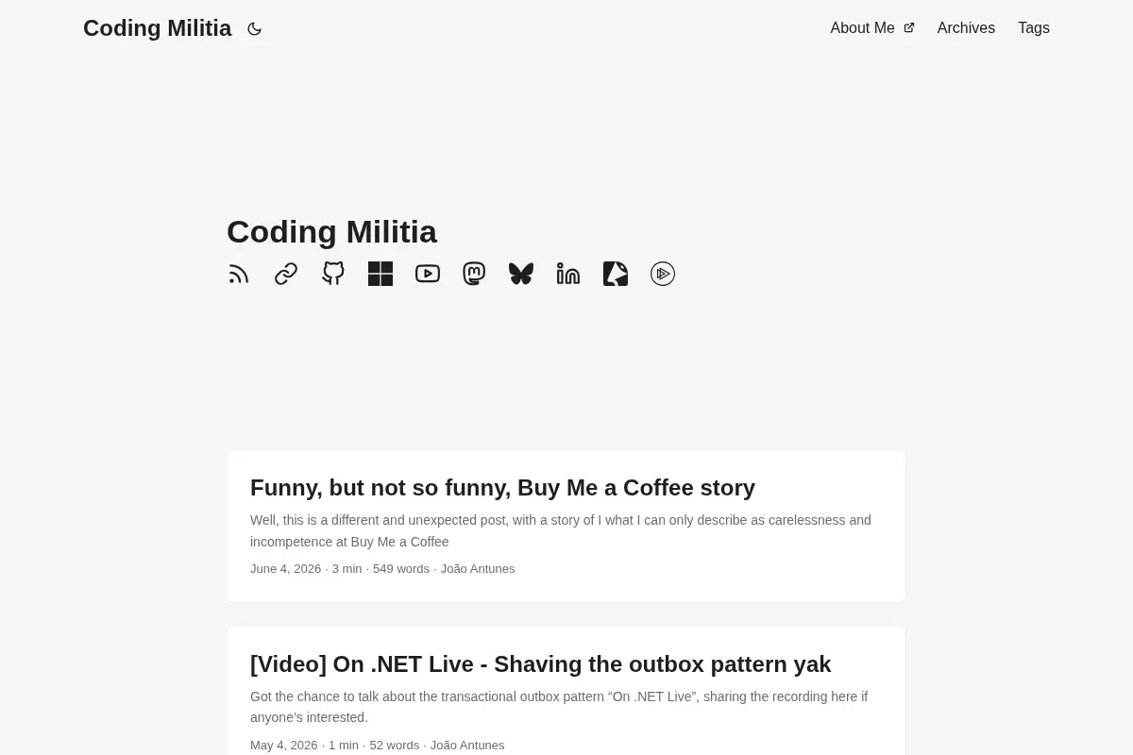The width and height of the screenshot is (1133, 755).
Task: Click the large Coding Militia page heading
Action: coord(331,232)
